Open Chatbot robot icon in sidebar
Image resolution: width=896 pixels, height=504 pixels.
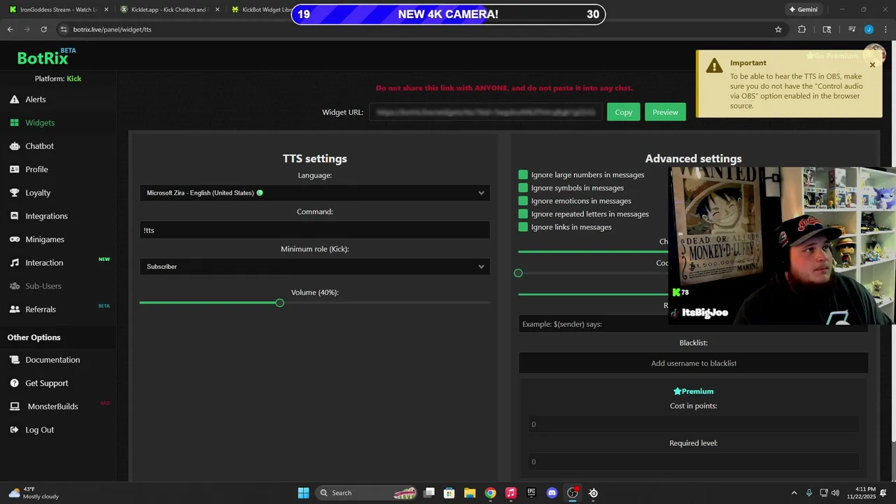tap(14, 146)
